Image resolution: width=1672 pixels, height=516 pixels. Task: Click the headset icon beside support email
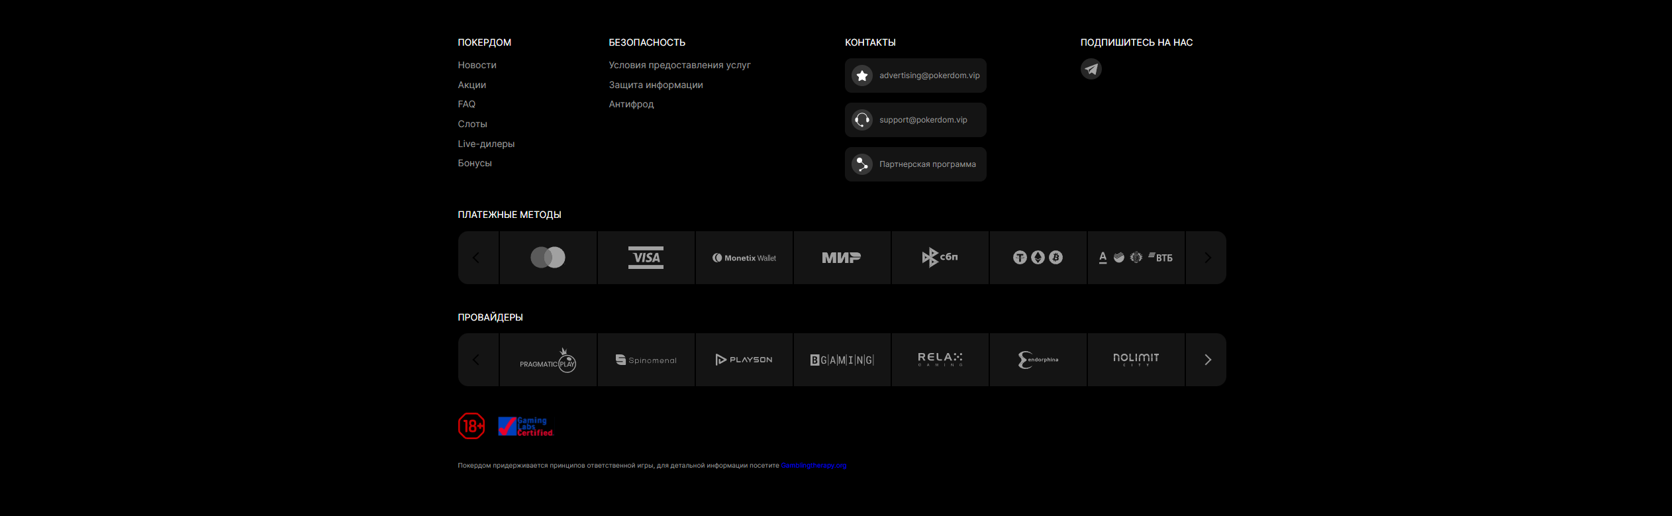point(862,120)
